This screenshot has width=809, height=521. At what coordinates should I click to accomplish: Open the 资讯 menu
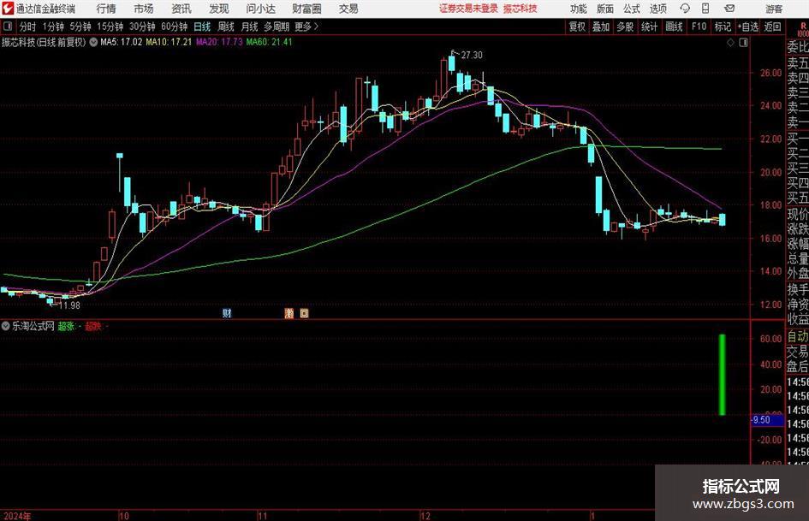(181, 9)
